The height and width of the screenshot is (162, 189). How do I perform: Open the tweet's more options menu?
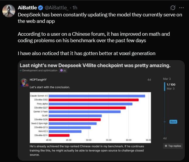[x=183, y=7]
